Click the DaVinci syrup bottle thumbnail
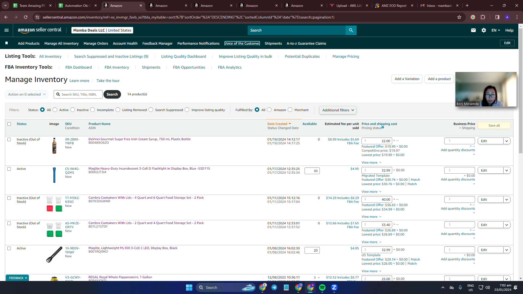523x294 pixels. [54, 146]
